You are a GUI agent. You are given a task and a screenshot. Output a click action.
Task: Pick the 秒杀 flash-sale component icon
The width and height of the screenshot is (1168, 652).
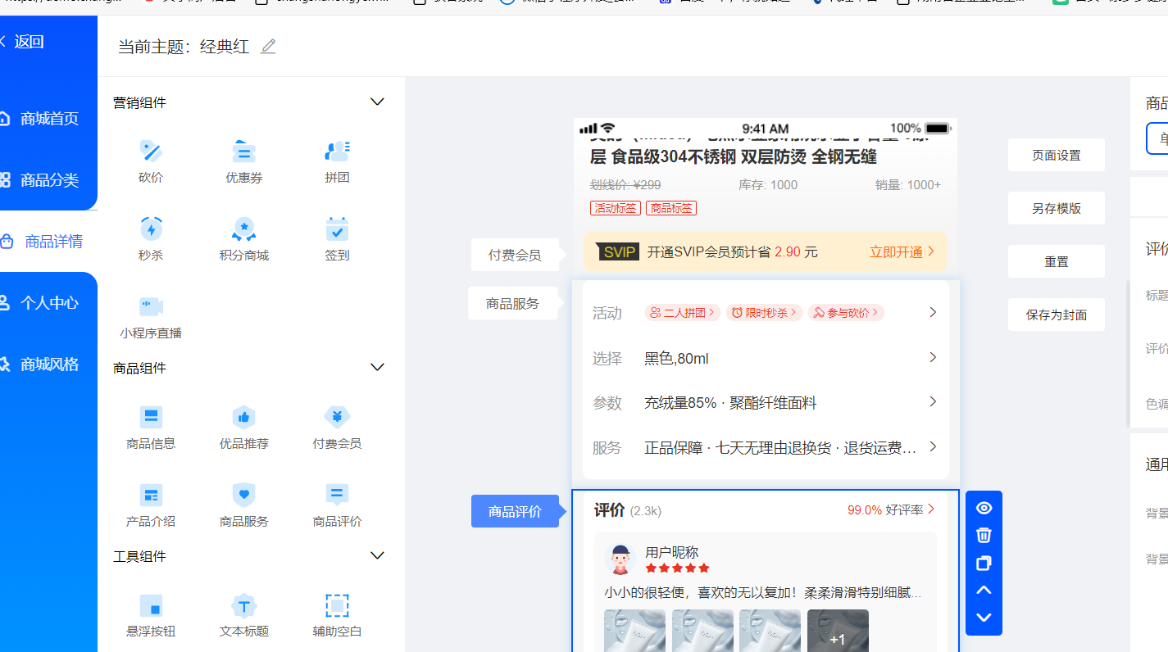pyautogui.click(x=151, y=229)
